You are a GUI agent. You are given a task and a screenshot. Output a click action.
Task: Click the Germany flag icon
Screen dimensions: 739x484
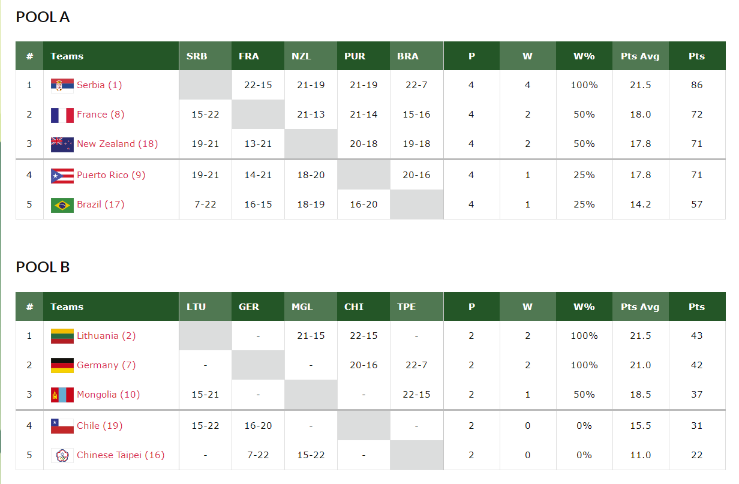coord(62,365)
